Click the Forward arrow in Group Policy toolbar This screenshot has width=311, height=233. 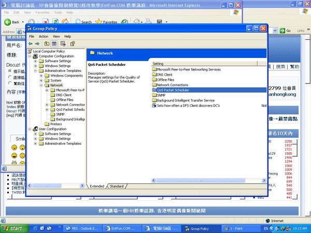(x=37, y=44)
